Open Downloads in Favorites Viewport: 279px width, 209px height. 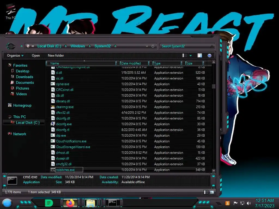[24, 77]
